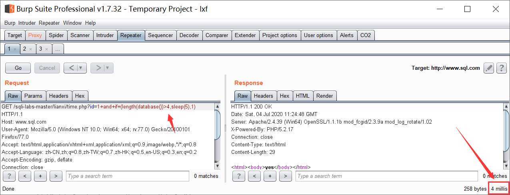Screen dimensions: 510x195
Task: Switch to the Decoder tab
Action: [189, 35]
